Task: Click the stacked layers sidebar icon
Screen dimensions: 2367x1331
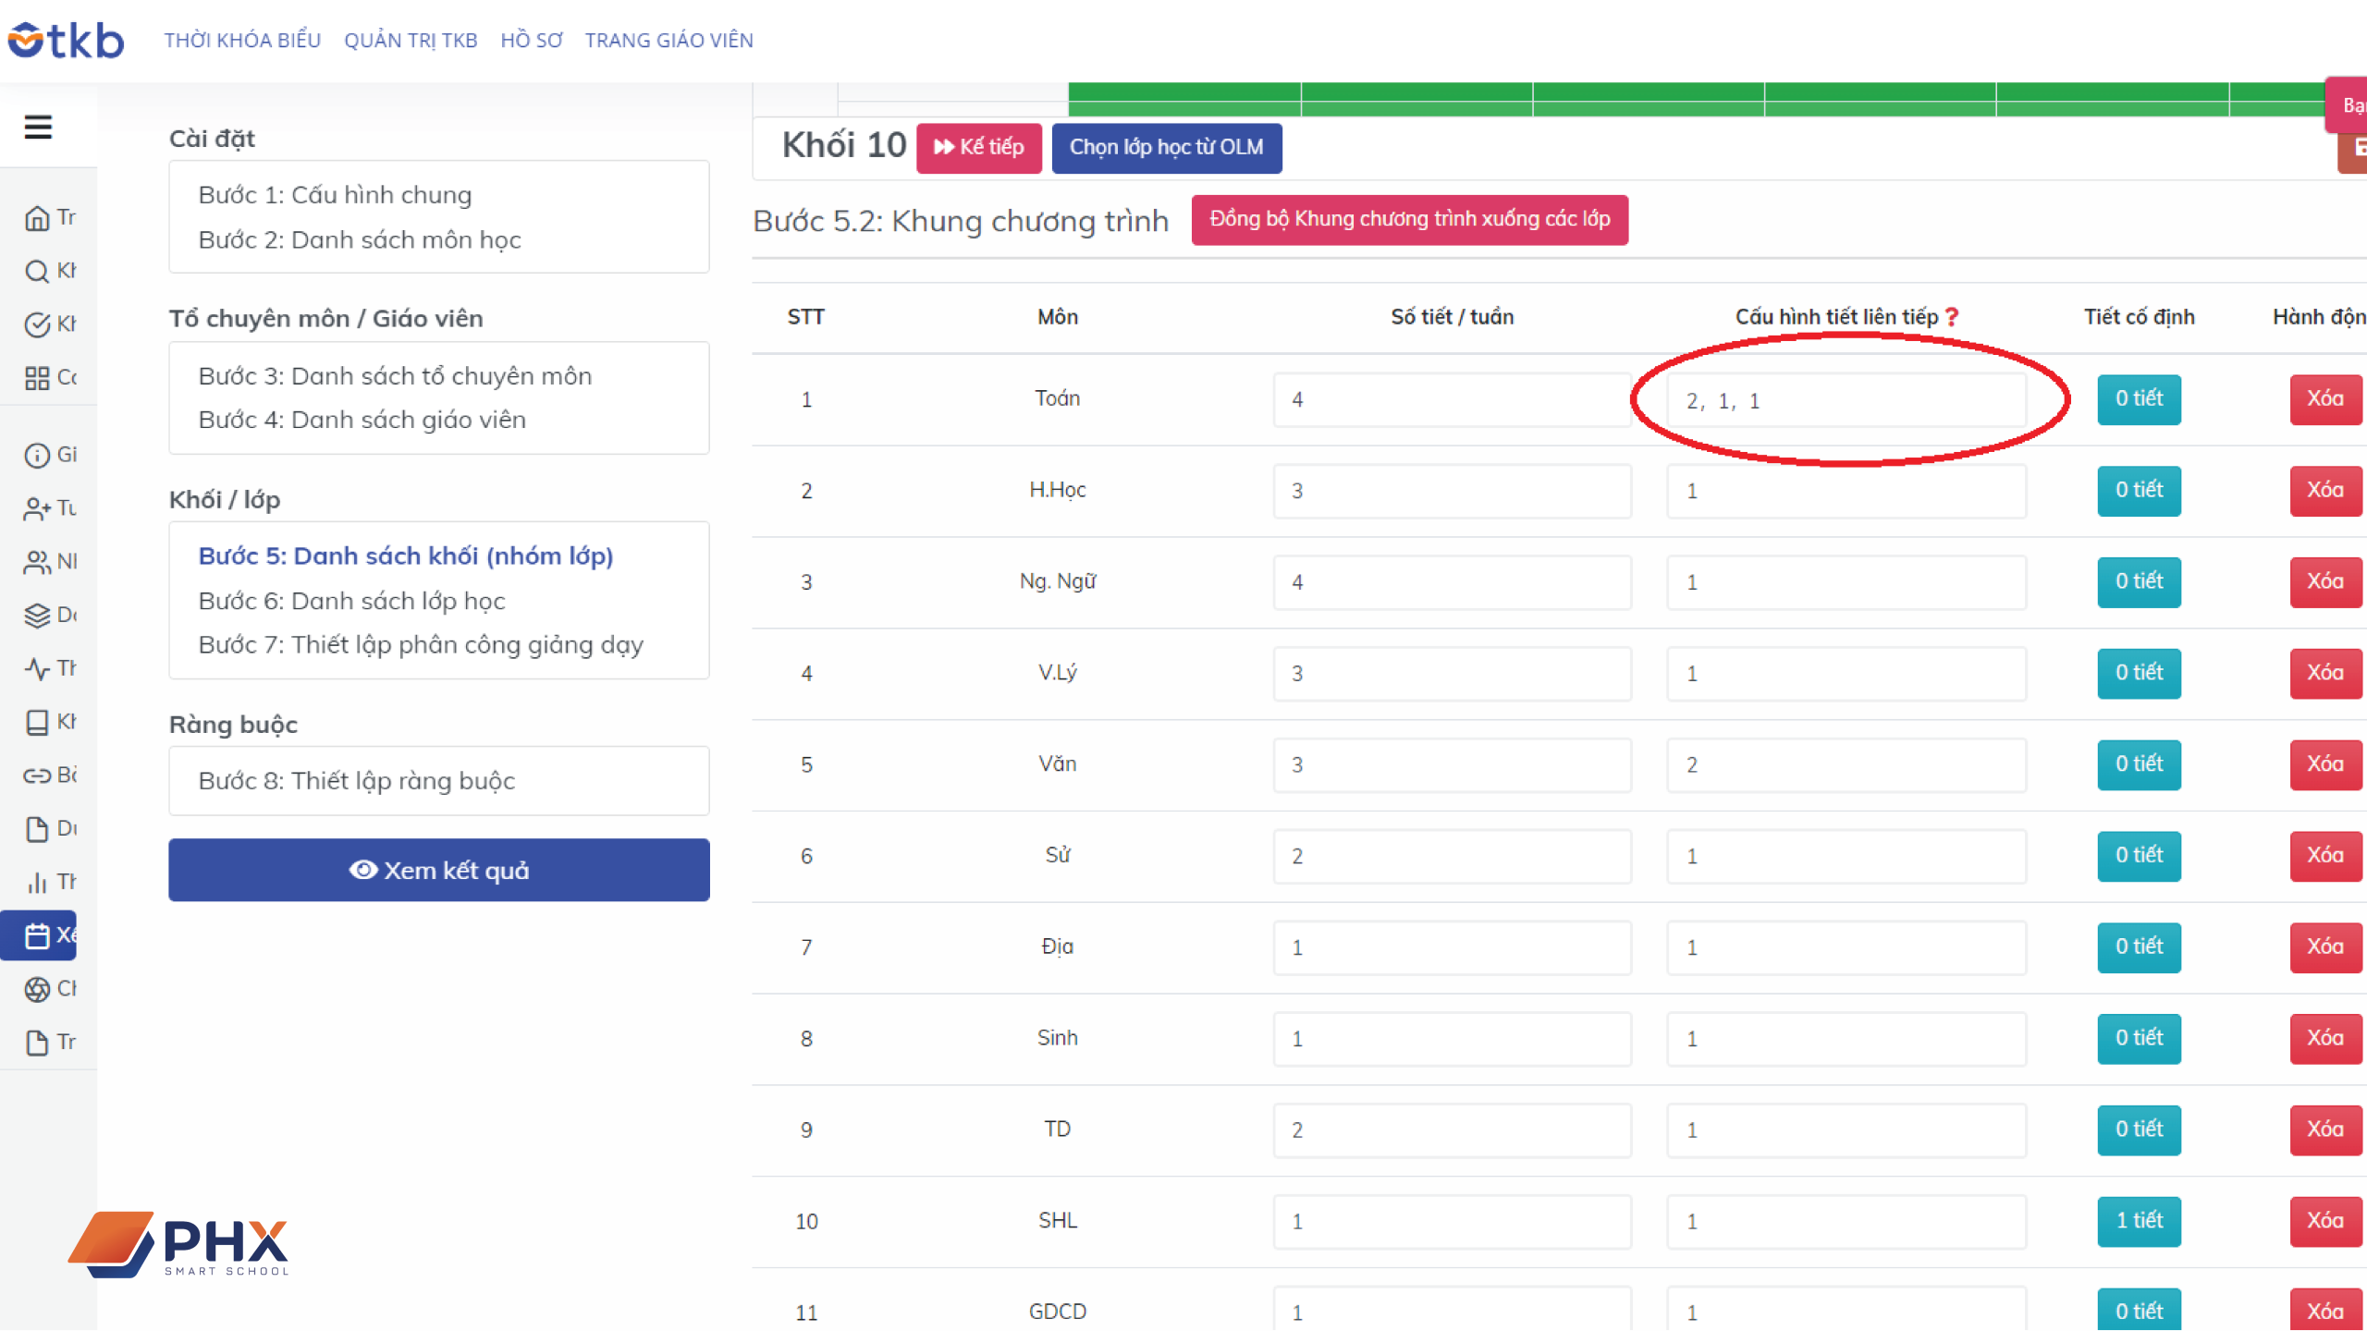Action: point(37,616)
